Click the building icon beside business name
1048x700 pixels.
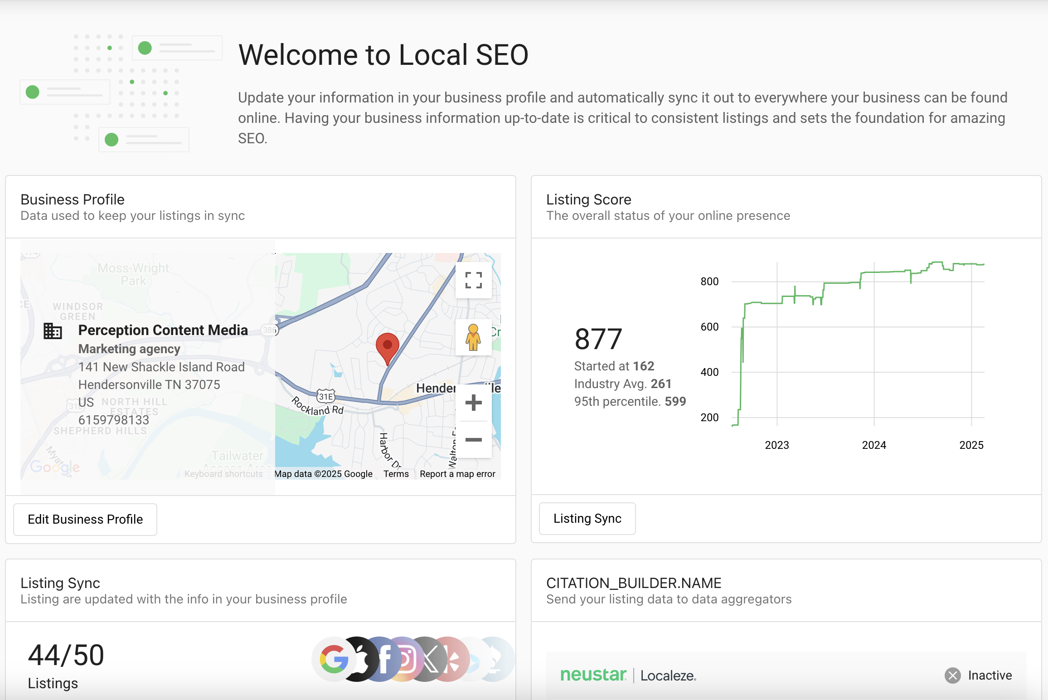click(53, 331)
